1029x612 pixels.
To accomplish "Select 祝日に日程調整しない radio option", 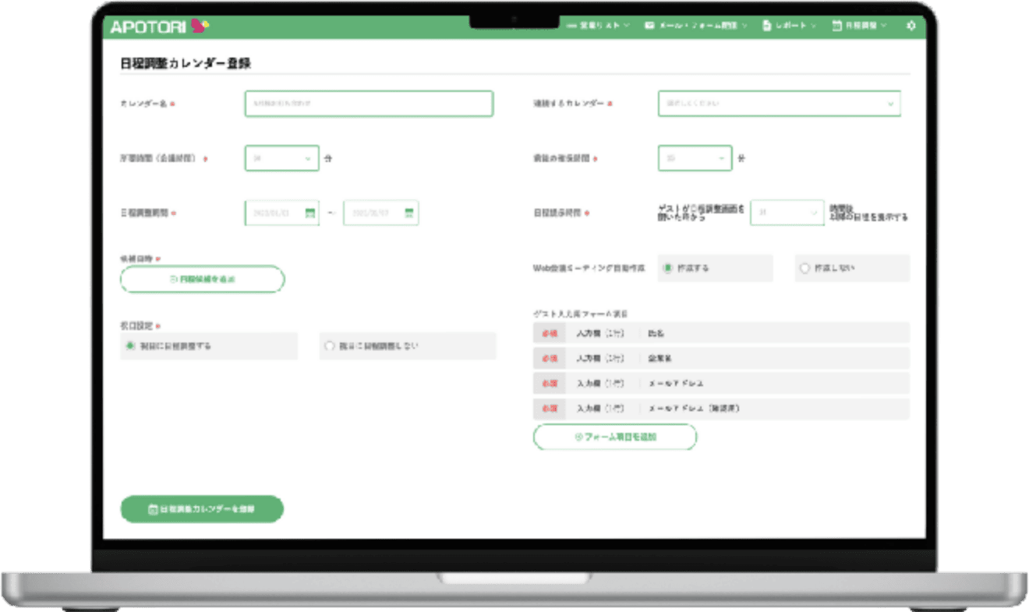I will 330,345.
